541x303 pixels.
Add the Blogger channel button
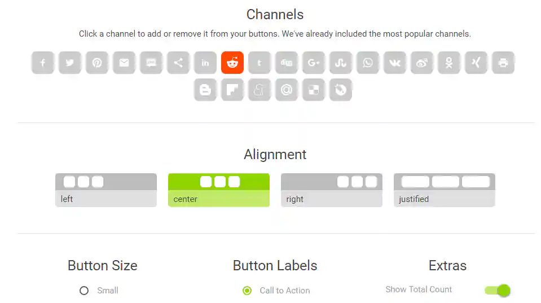click(205, 90)
